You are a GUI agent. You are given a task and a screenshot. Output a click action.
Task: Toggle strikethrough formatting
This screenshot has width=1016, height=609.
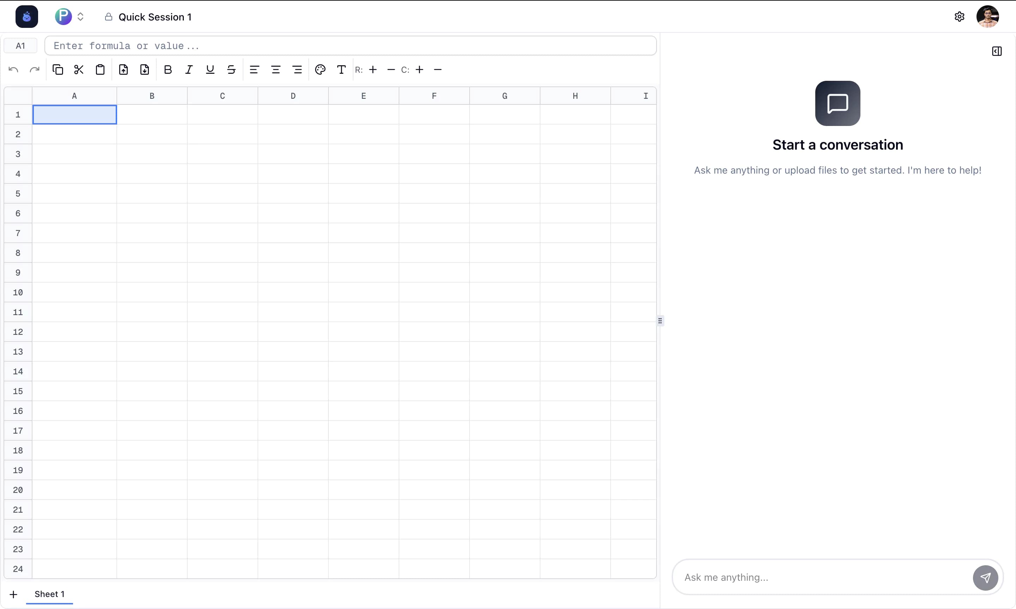[x=231, y=70]
